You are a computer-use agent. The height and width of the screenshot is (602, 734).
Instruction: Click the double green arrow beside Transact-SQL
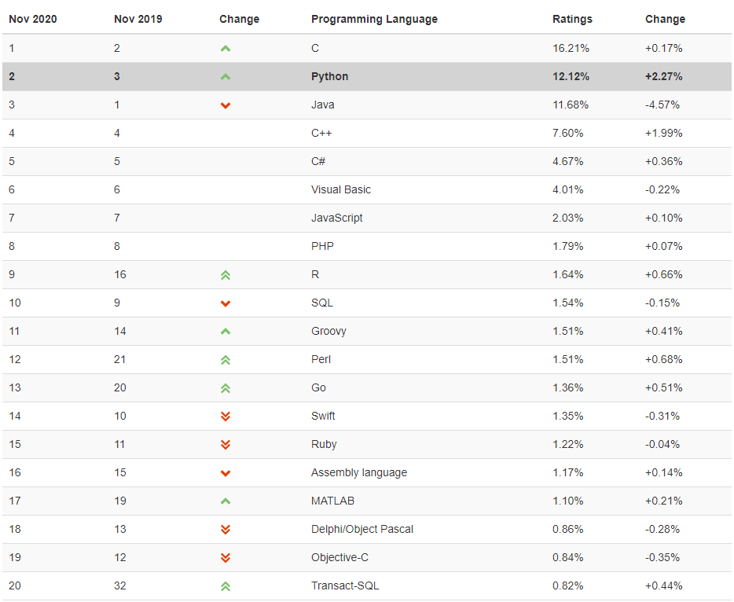[x=226, y=586]
